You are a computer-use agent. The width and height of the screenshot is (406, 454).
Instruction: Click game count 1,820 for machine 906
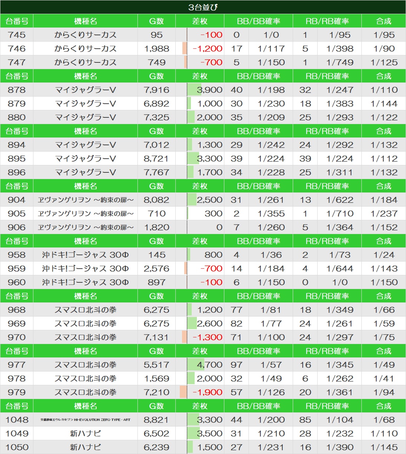(x=156, y=227)
